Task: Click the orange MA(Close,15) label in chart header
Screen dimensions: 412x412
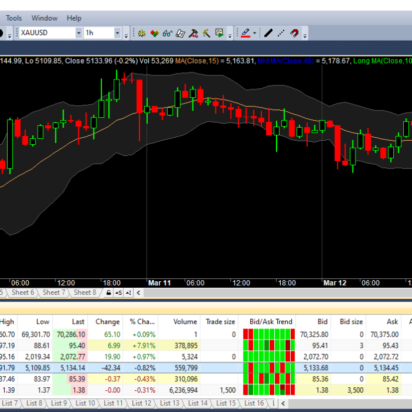Action: point(197,61)
